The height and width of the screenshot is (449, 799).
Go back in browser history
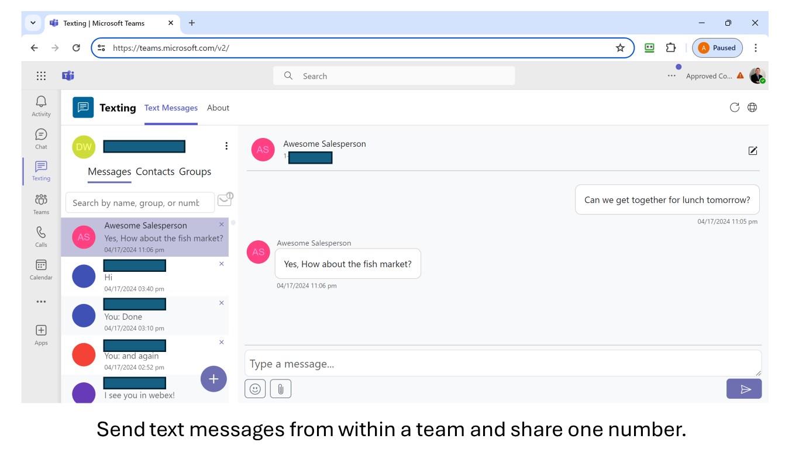(x=34, y=48)
